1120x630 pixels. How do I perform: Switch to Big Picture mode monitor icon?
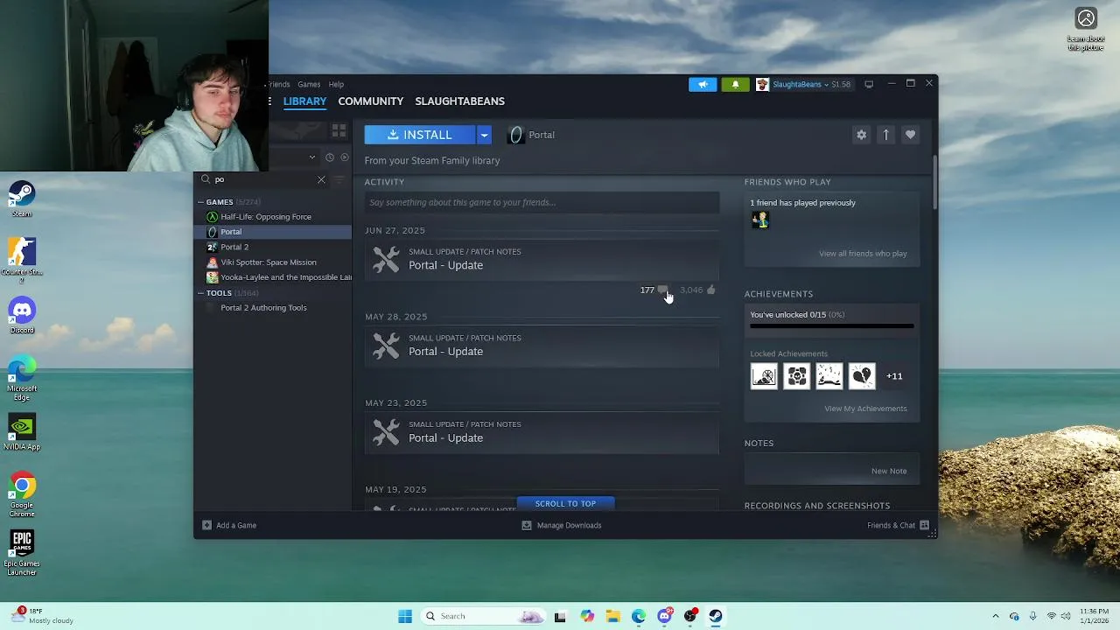point(869,84)
